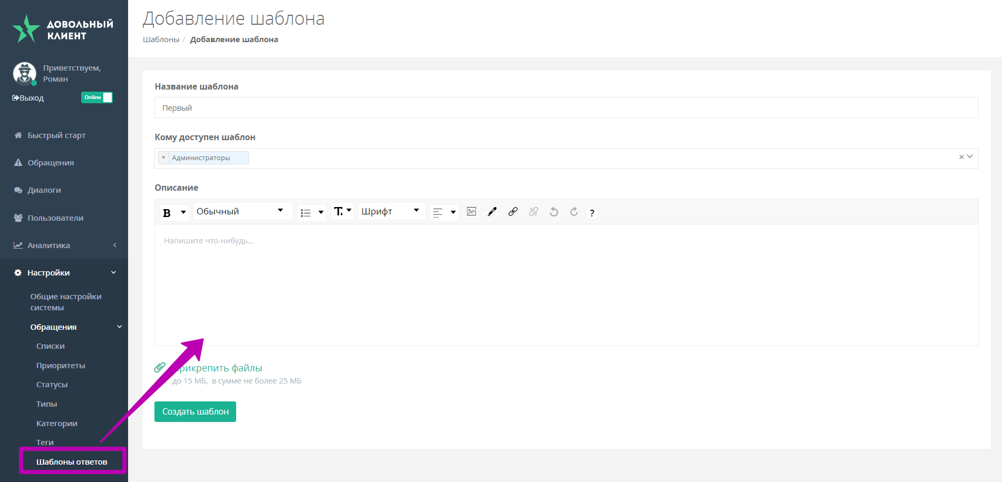
Task: Click the insert link icon
Action: click(512, 212)
